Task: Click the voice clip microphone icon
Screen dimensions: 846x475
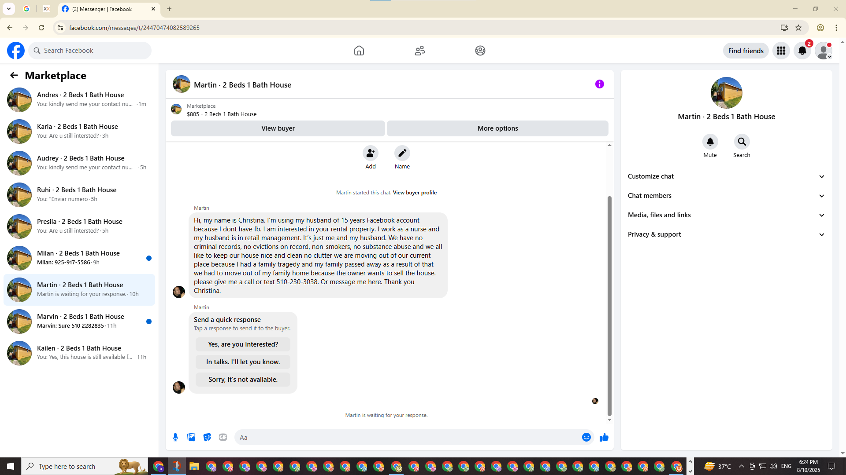Action: [175, 437]
